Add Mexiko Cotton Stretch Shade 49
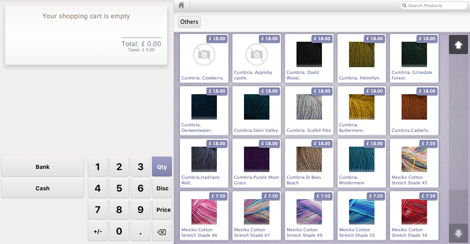 [309, 215]
